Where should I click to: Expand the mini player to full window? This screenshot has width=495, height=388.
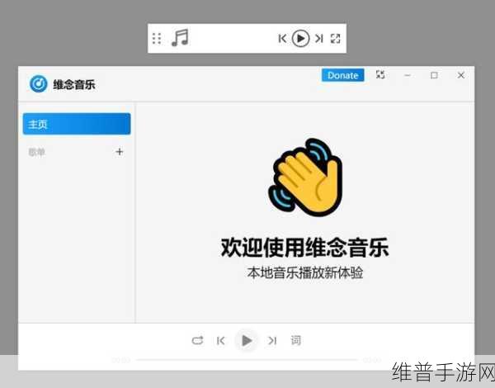335,39
